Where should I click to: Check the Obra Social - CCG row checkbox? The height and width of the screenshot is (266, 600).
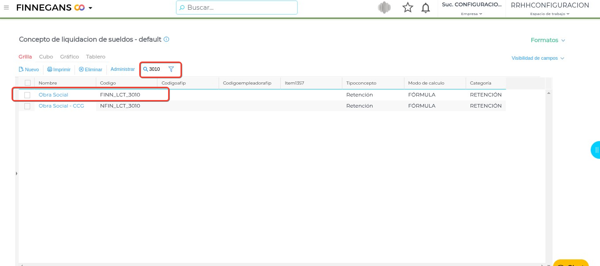[27, 106]
